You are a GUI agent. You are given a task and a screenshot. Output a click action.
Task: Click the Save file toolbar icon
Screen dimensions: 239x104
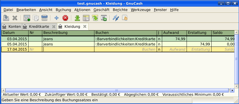coord(6,18)
